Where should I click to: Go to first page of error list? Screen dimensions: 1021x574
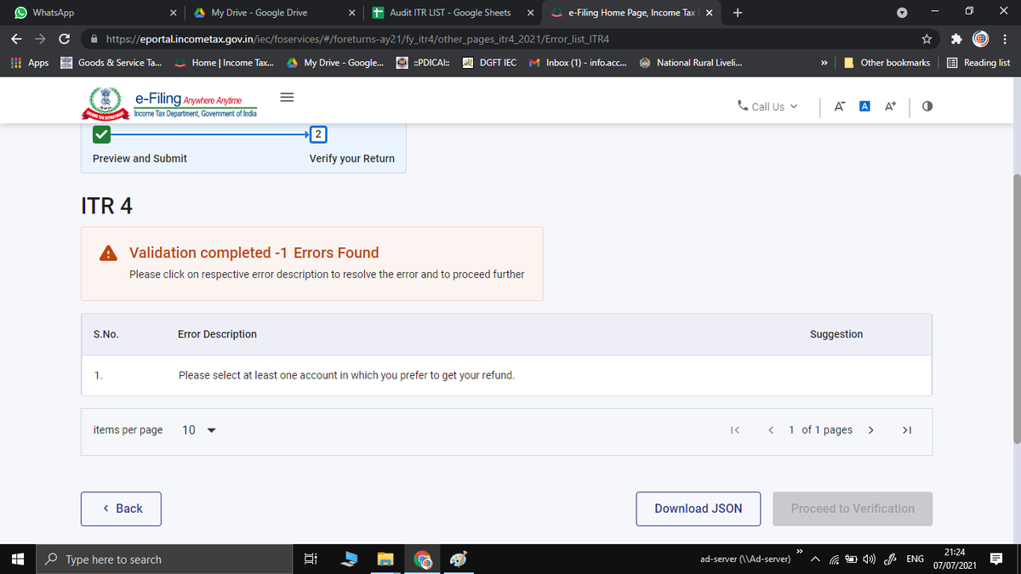tap(735, 430)
